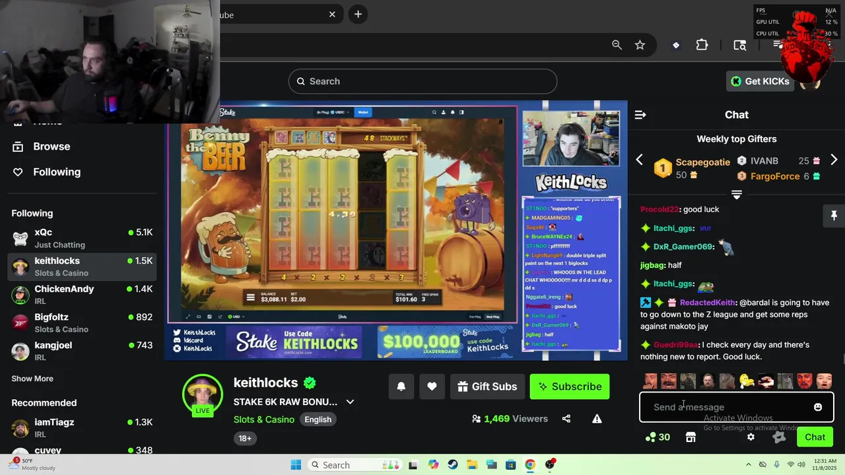The width and height of the screenshot is (845, 475).
Task: Focus the Kick search box
Action: tap(422, 81)
